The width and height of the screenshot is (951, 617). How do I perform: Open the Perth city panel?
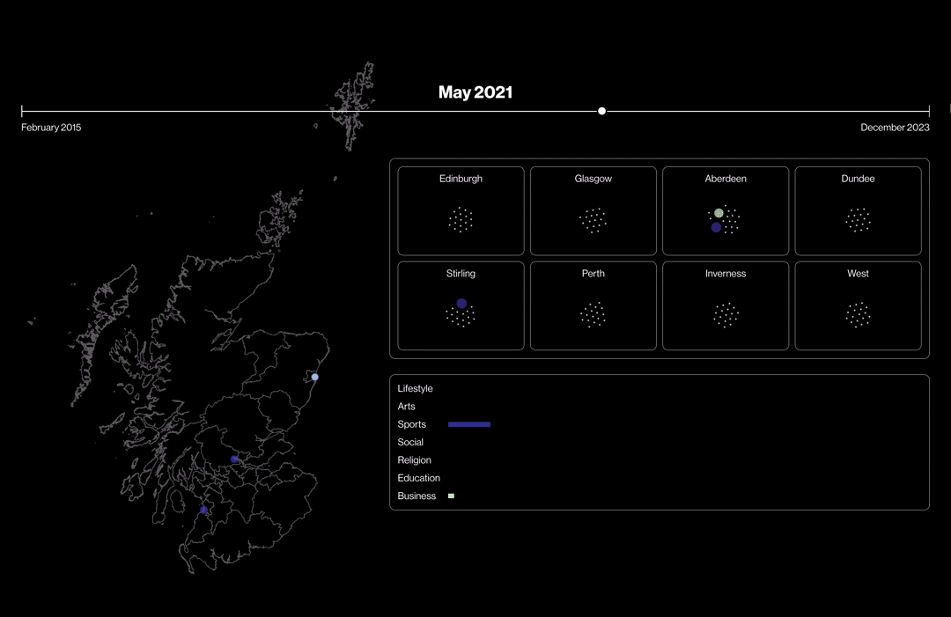click(x=593, y=305)
